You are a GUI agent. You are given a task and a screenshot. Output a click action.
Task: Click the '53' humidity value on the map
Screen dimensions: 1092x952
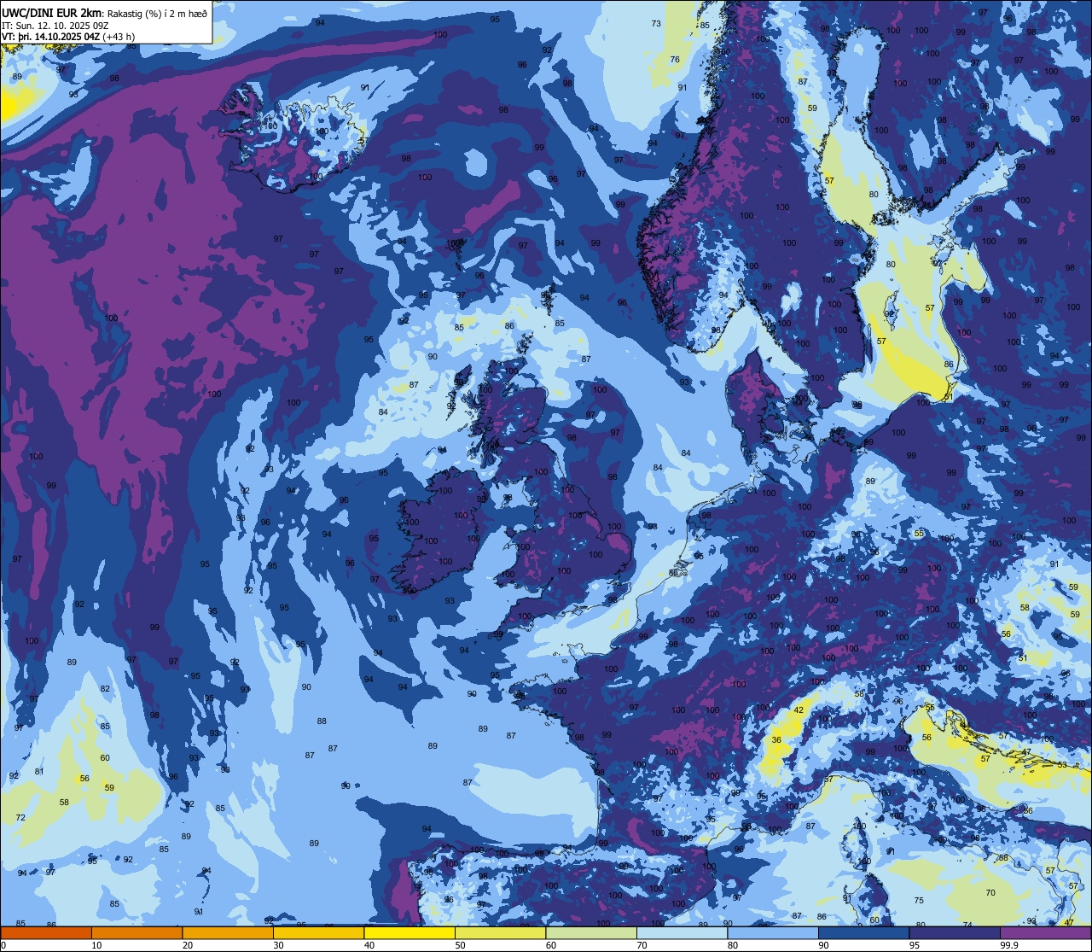pyautogui.click(x=1061, y=765)
